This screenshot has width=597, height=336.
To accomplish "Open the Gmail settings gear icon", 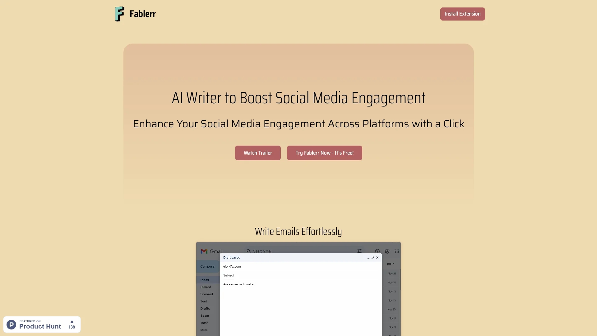I will click(x=387, y=251).
